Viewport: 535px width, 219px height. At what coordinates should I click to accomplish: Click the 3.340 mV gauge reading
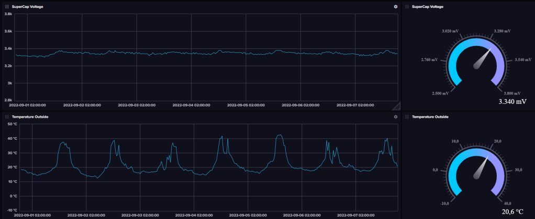[x=512, y=102]
